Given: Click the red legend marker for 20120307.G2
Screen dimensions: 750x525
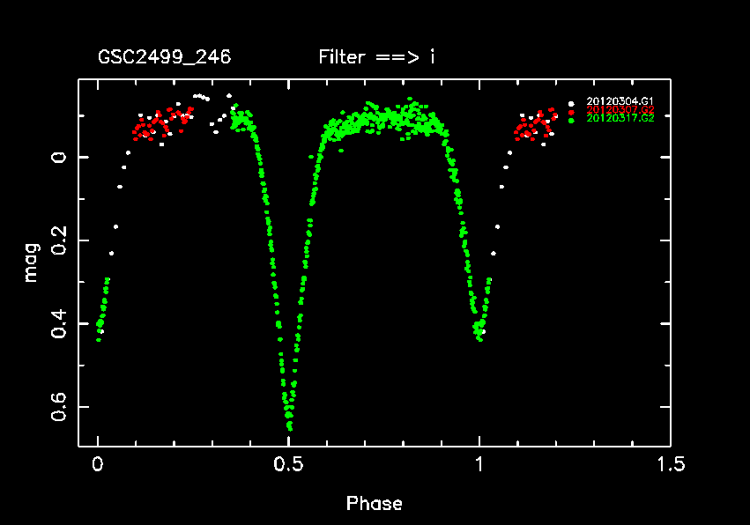Looking at the screenshot, I should point(571,111).
